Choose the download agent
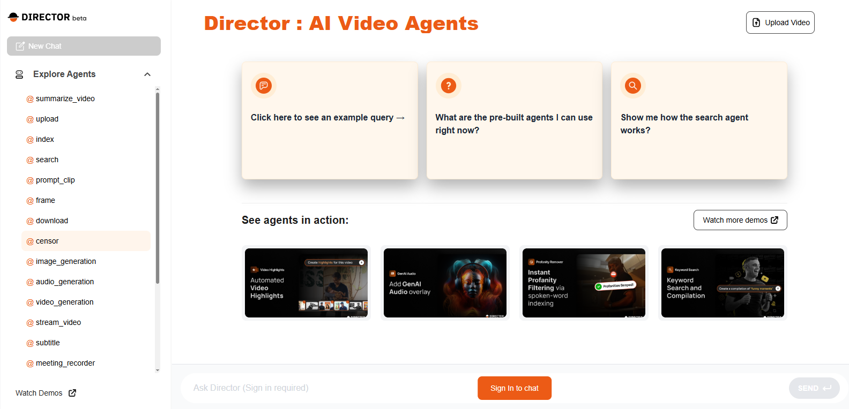Screen dimensions: 849x409 86,221
